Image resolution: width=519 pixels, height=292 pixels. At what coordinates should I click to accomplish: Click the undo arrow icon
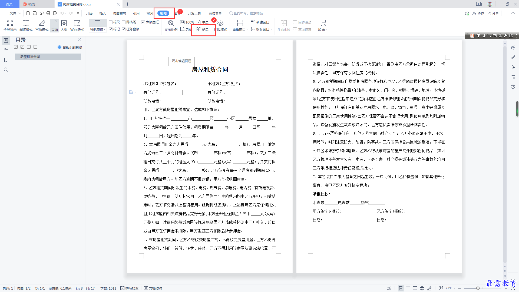click(62, 13)
